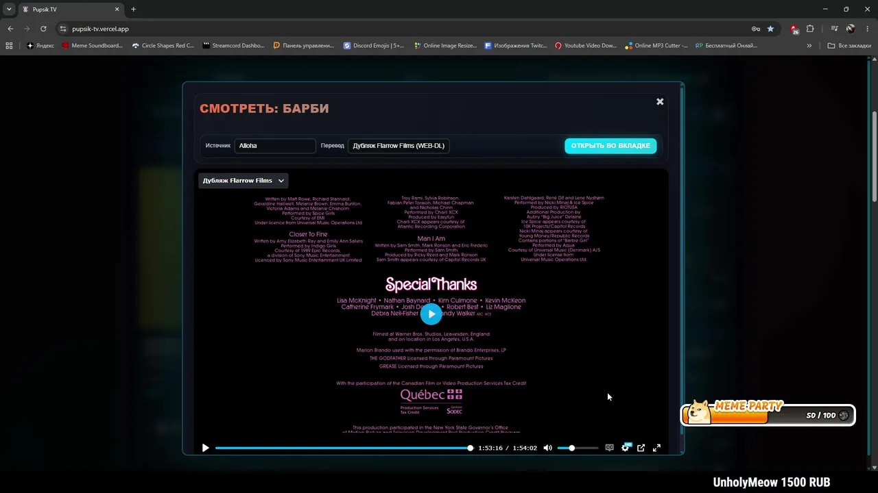Open the Перевод dropdown with Flarrow Films

[x=399, y=146]
